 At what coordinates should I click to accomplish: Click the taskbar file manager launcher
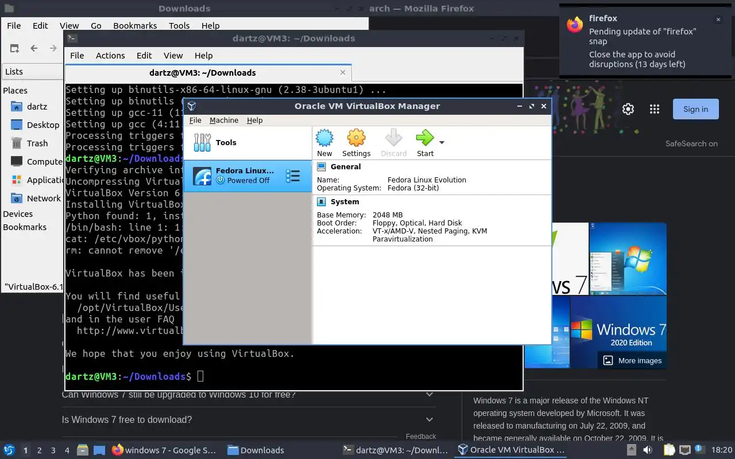(83, 450)
